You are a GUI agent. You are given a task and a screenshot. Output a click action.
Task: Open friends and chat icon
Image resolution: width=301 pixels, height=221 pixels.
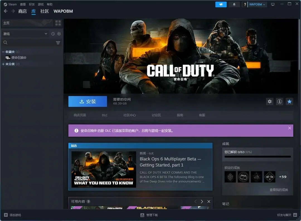[x=295, y=215]
